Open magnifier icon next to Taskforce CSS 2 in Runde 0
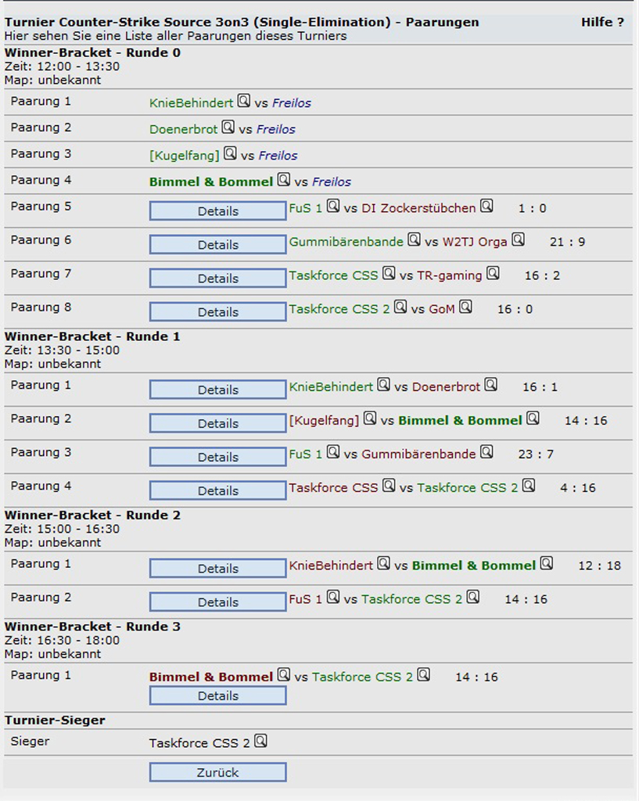This screenshot has width=639, height=801. pyautogui.click(x=400, y=307)
